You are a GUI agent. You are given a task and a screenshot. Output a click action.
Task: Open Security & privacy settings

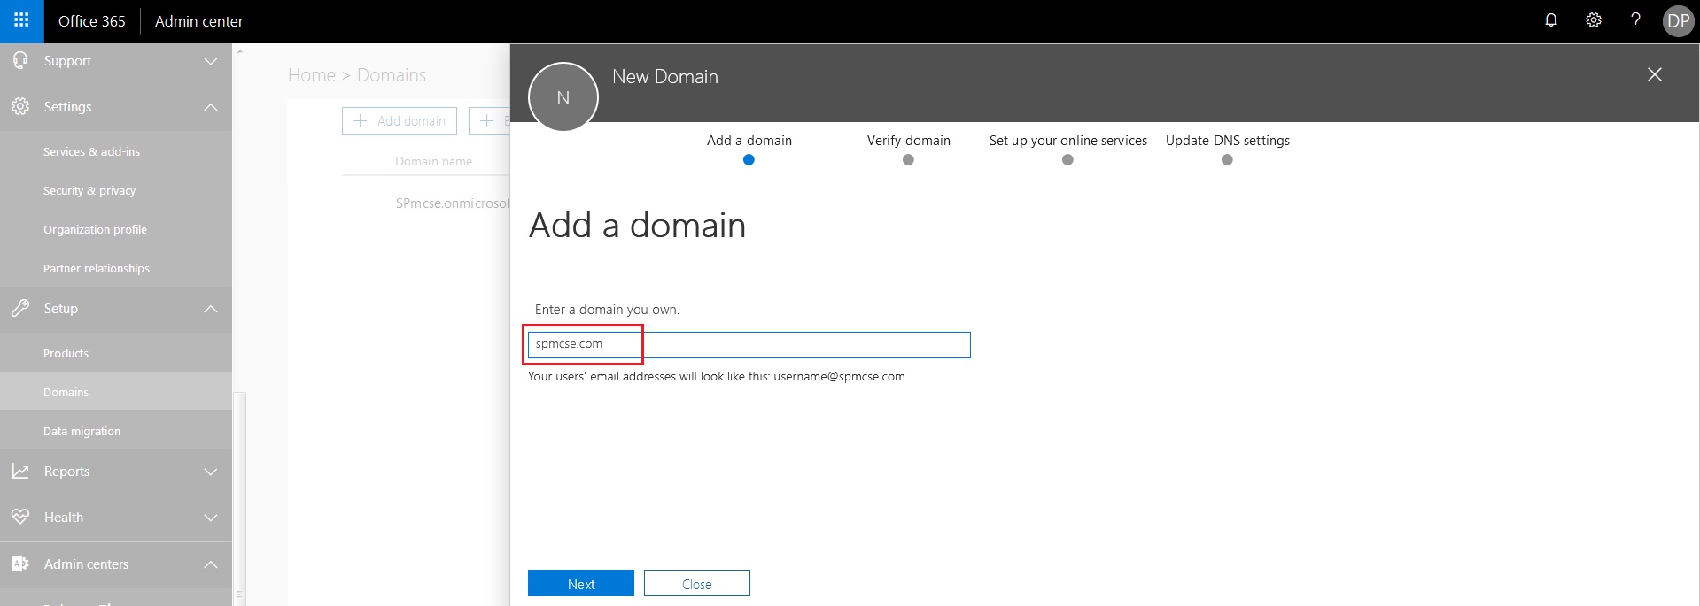point(89,190)
